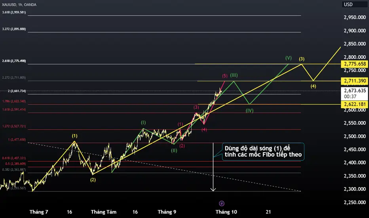
Task: Select the pink wave (1) label
Action: point(180,124)
